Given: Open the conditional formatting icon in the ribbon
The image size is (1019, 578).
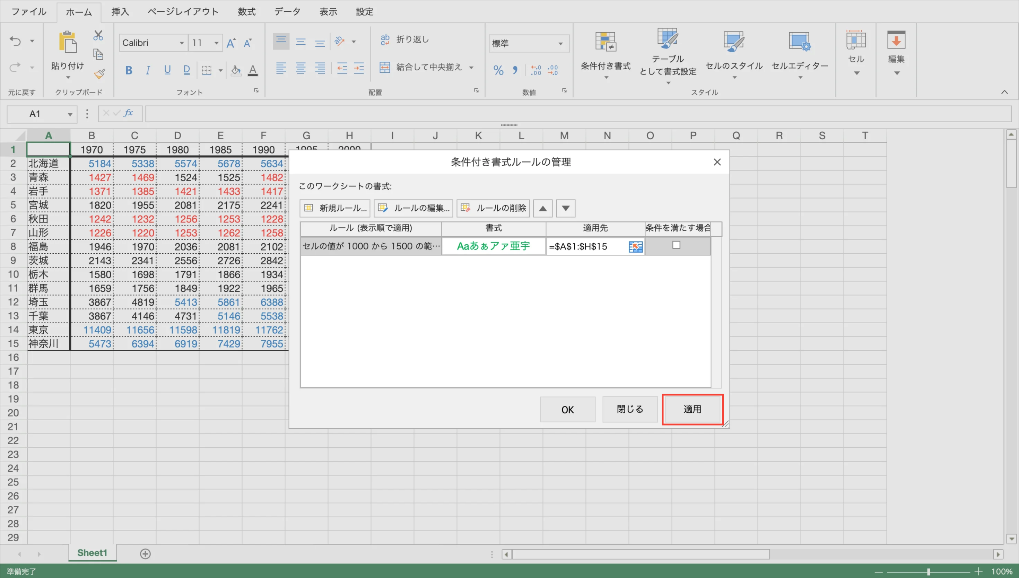Looking at the screenshot, I should coord(605,42).
